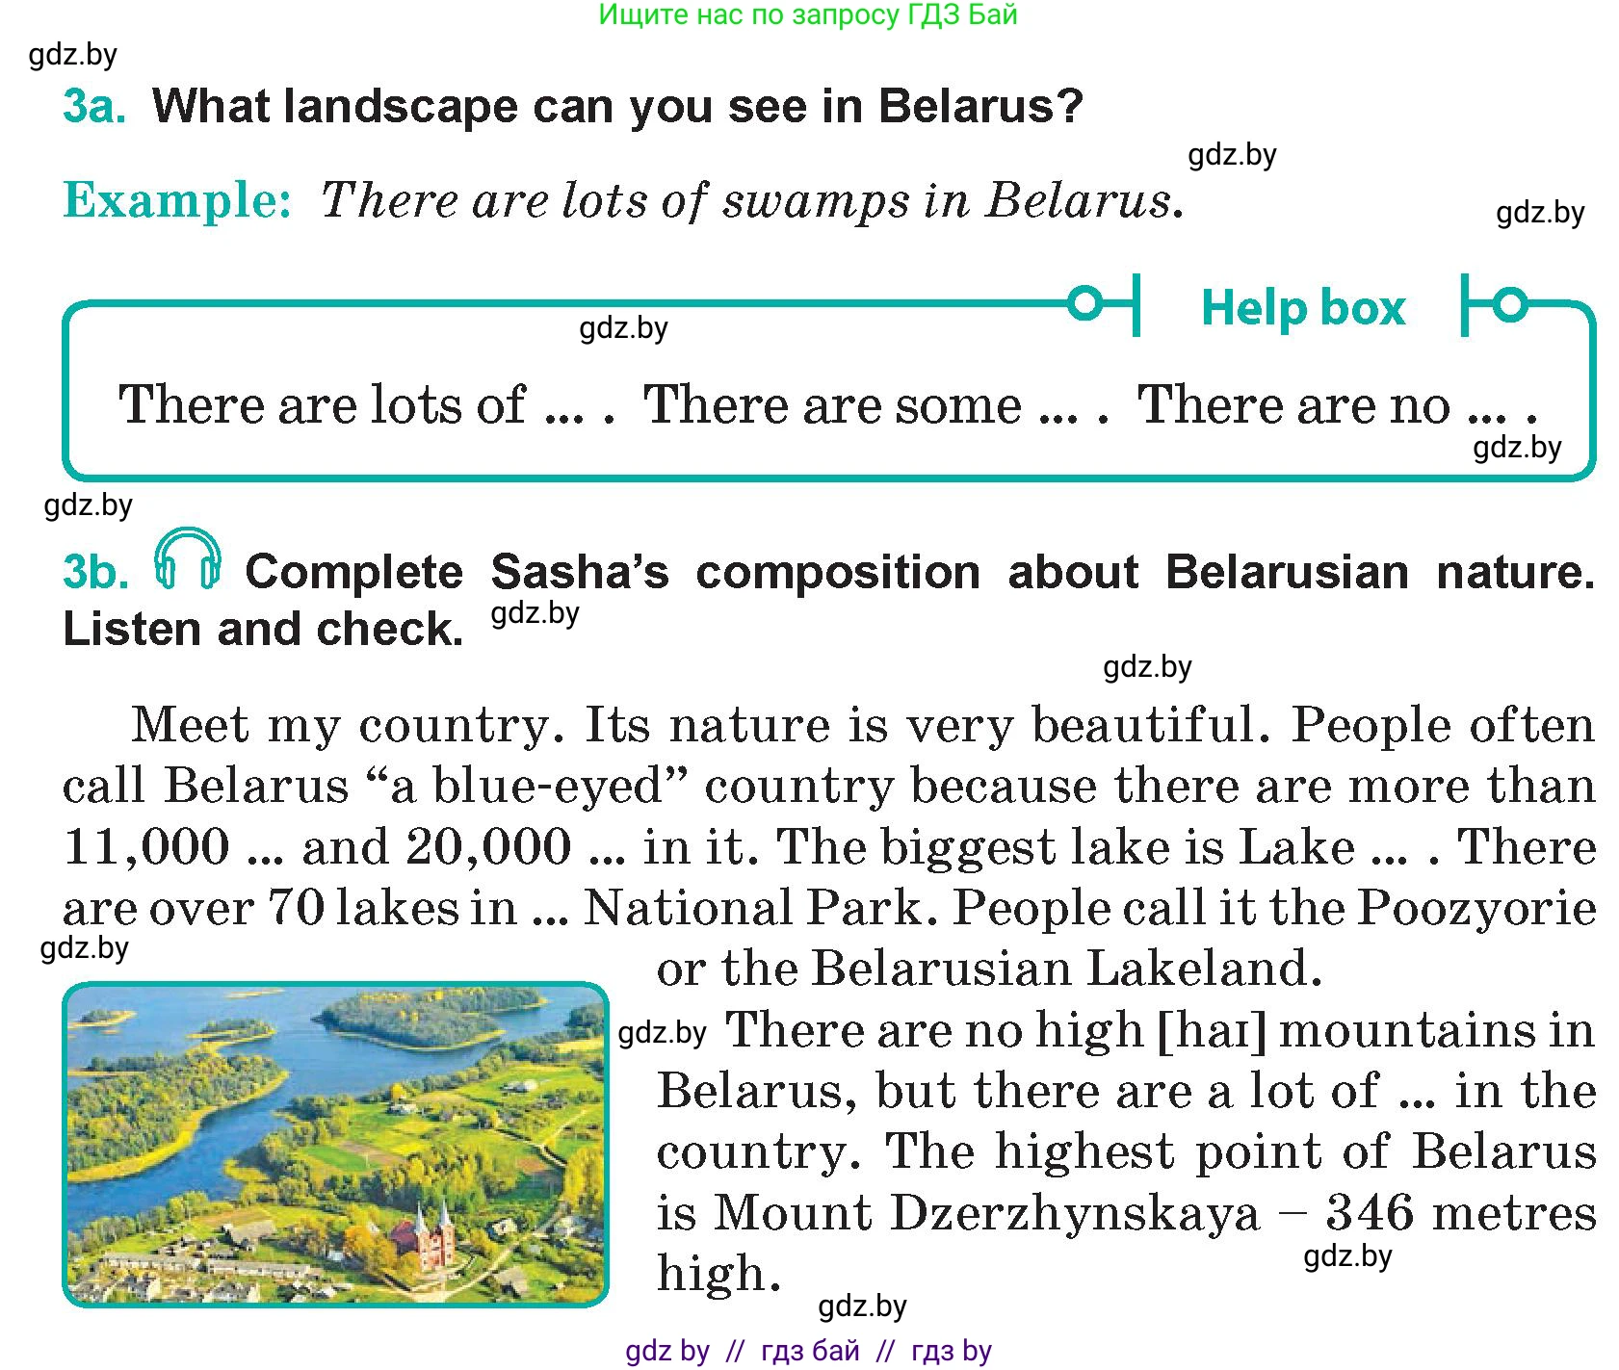Click the right circle ornament of Help box
The width and height of the screenshot is (1619, 1370).
(x=1510, y=304)
